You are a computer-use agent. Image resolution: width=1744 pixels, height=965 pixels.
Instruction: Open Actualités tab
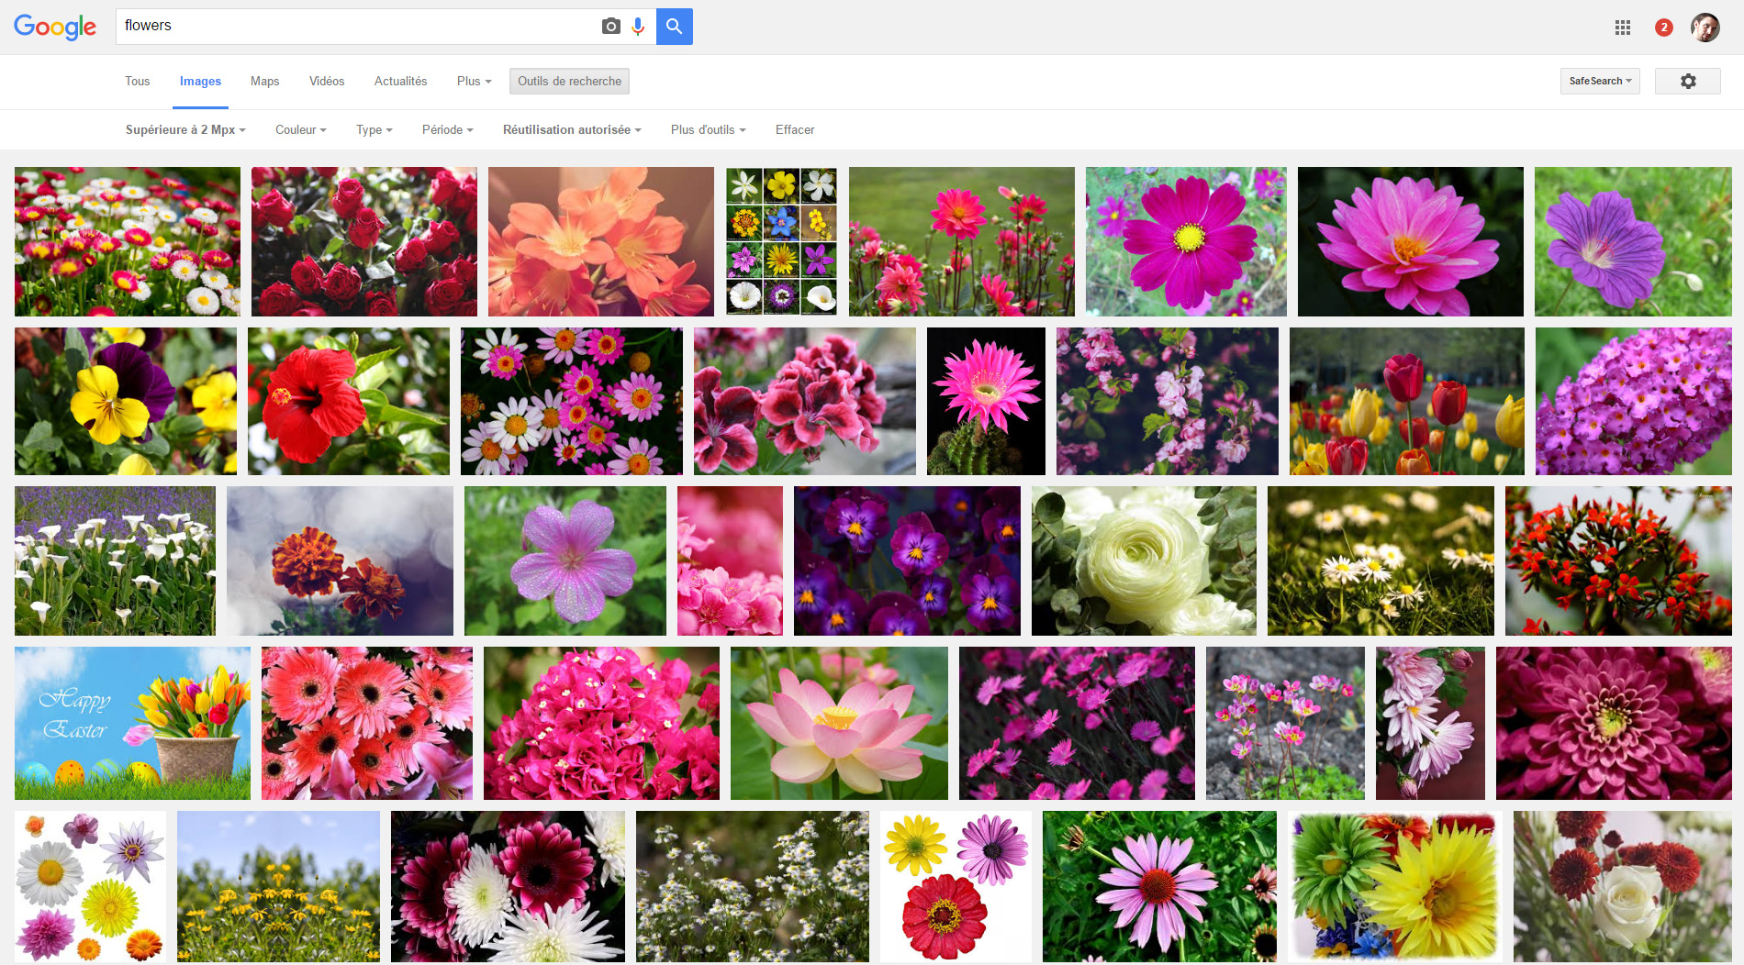(401, 81)
